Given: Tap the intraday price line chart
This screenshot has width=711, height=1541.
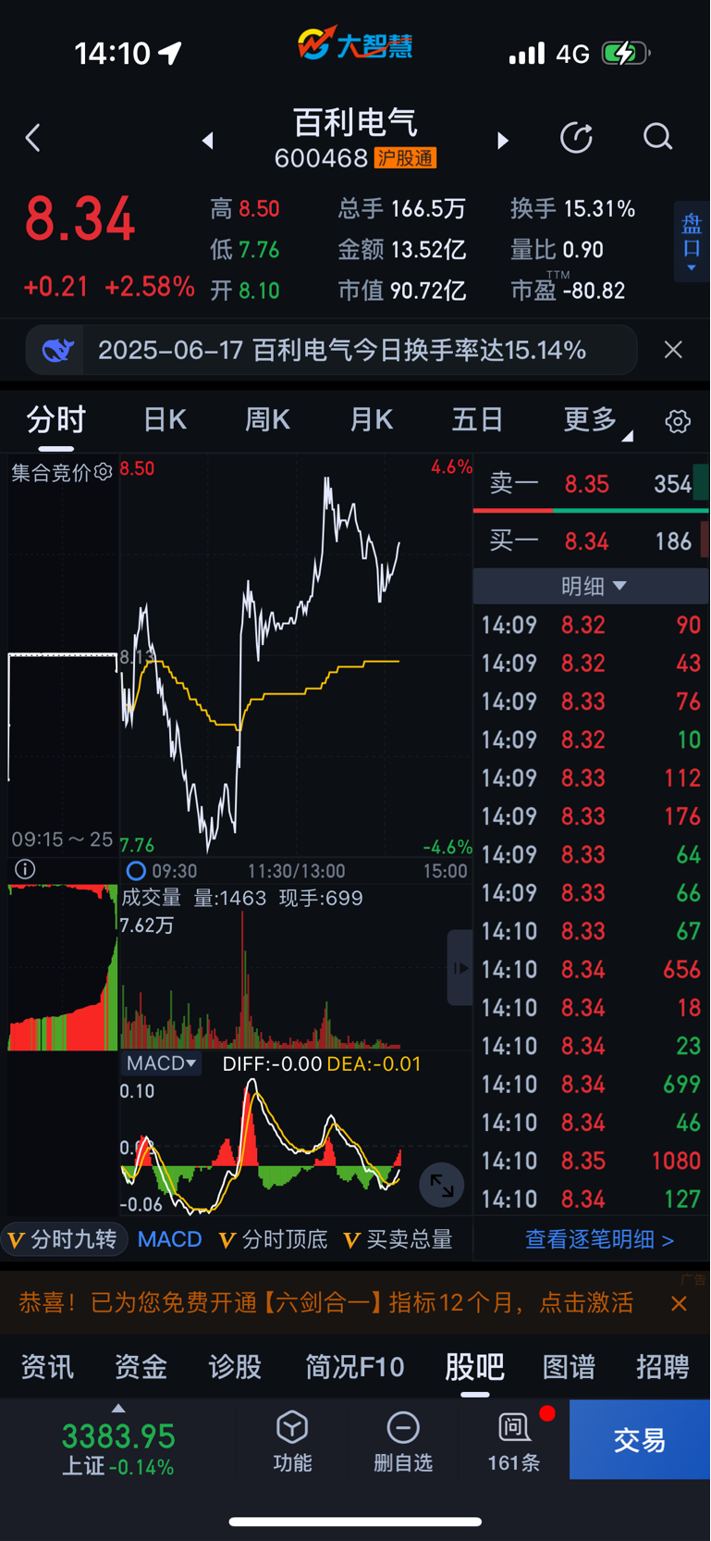Looking at the screenshot, I should click(296, 655).
